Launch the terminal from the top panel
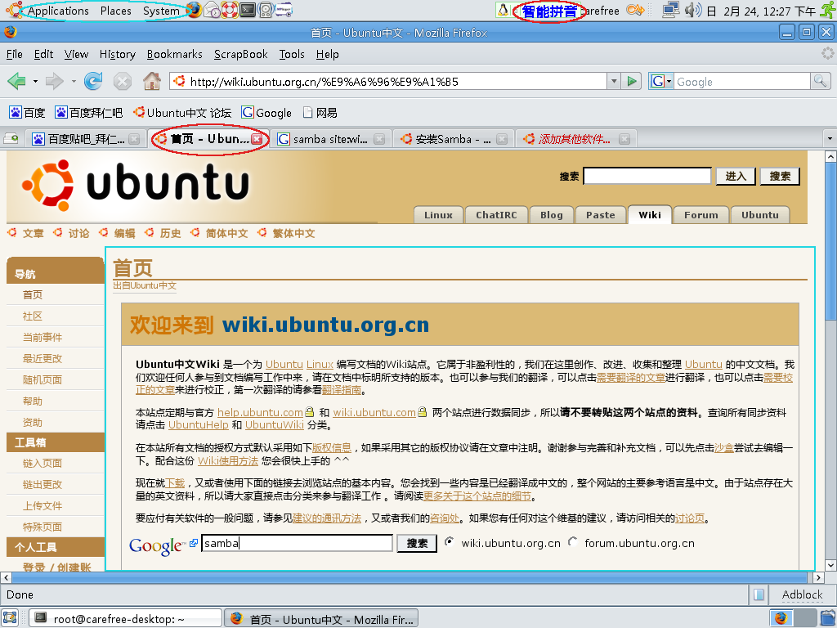This screenshot has width=837, height=628. coord(247,10)
